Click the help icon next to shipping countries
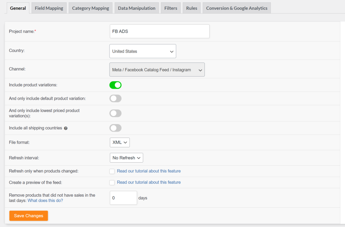 [65, 128]
